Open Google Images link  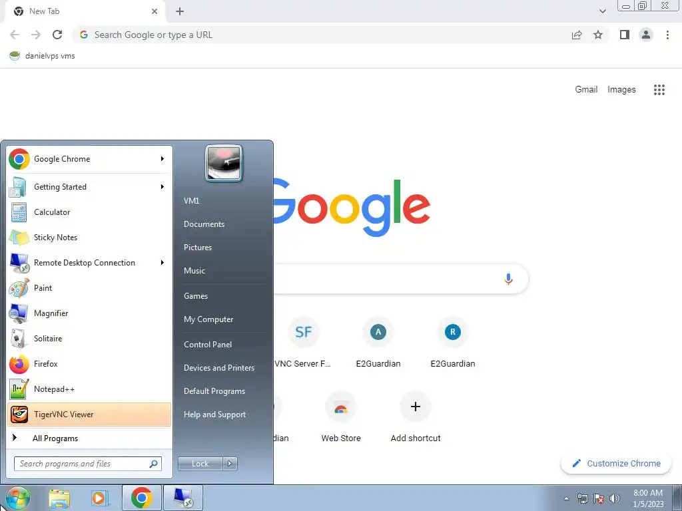coord(621,90)
